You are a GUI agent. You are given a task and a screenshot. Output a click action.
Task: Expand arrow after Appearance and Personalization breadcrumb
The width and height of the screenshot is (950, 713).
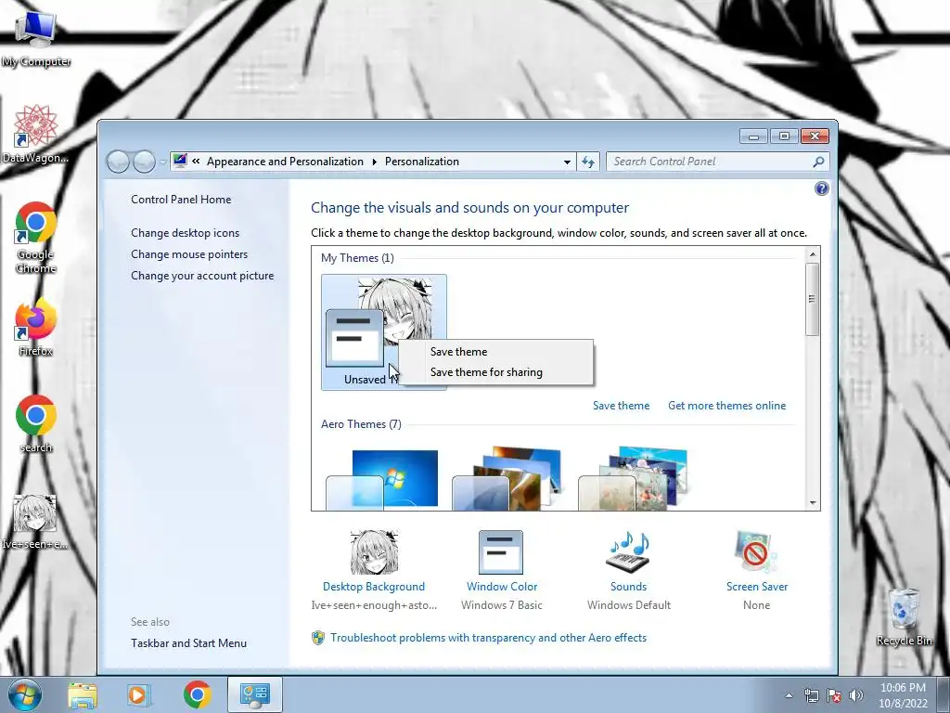(x=374, y=162)
